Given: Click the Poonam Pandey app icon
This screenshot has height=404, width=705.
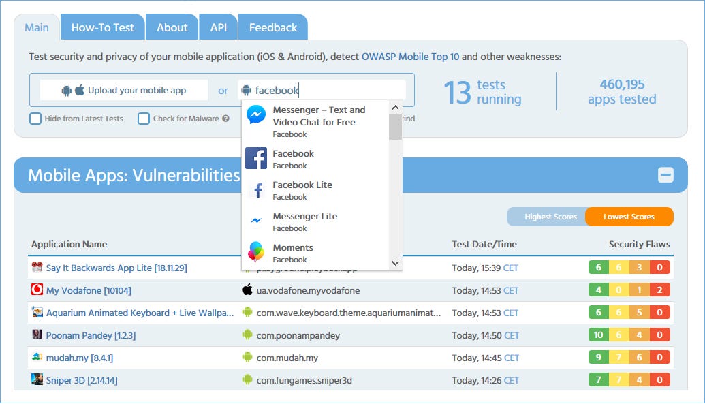Looking at the screenshot, I should point(37,335).
